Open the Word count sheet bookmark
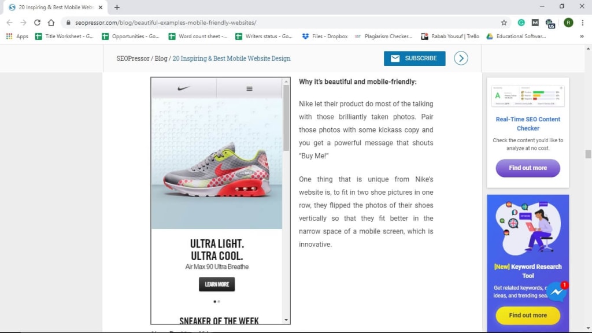Screen dimensions: 592x333 click(x=198, y=36)
